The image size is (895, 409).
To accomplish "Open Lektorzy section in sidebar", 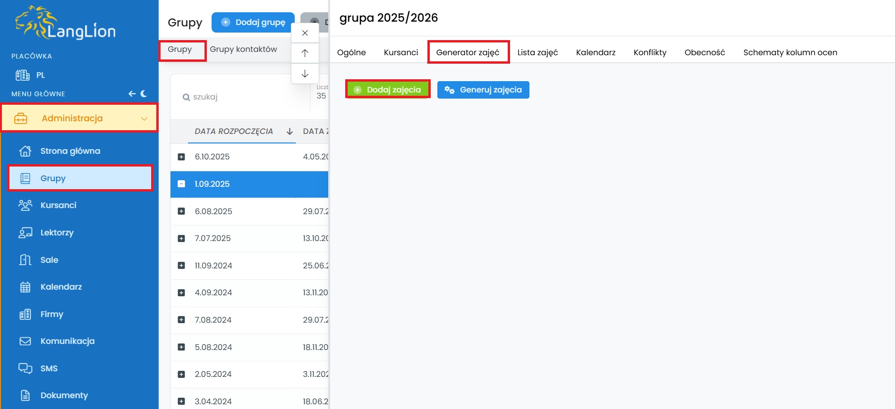I will [x=57, y=233].
